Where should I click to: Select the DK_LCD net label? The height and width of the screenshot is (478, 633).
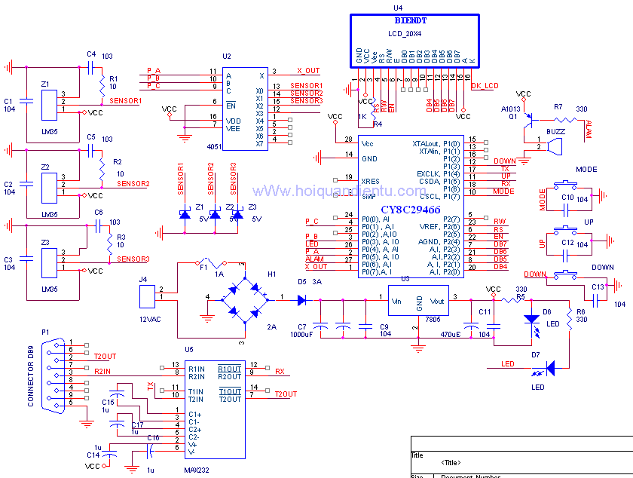tap(485, 86)
